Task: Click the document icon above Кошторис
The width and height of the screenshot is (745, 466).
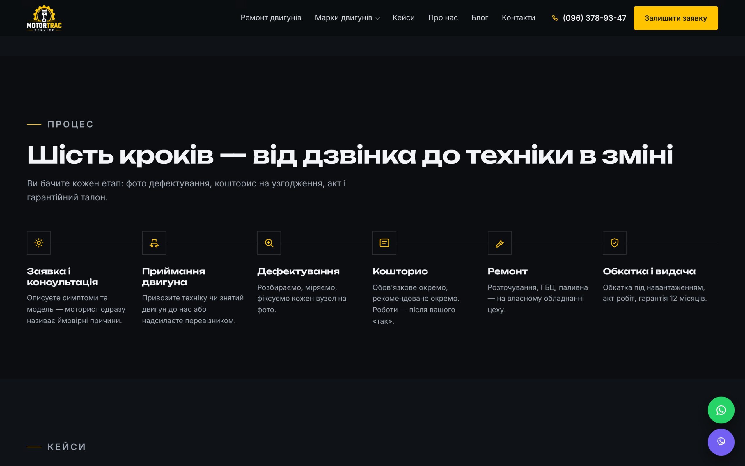Action: coord(384,243)
